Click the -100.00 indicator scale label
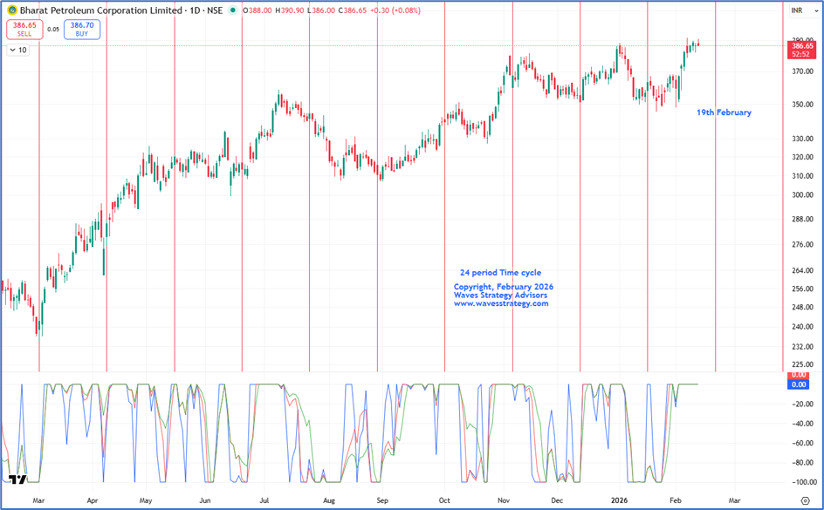The height and width of the screenshot is (510, 824). (x=805, y=481)
